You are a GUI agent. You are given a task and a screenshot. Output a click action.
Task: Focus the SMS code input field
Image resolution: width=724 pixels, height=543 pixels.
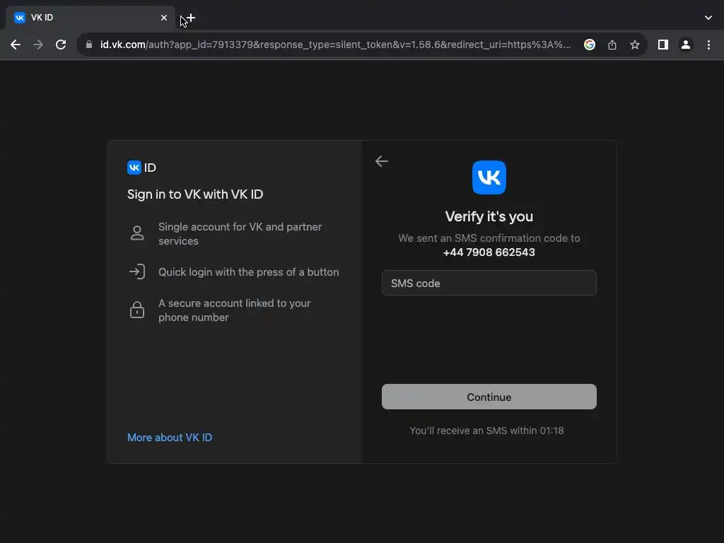[x=489, y=283]
